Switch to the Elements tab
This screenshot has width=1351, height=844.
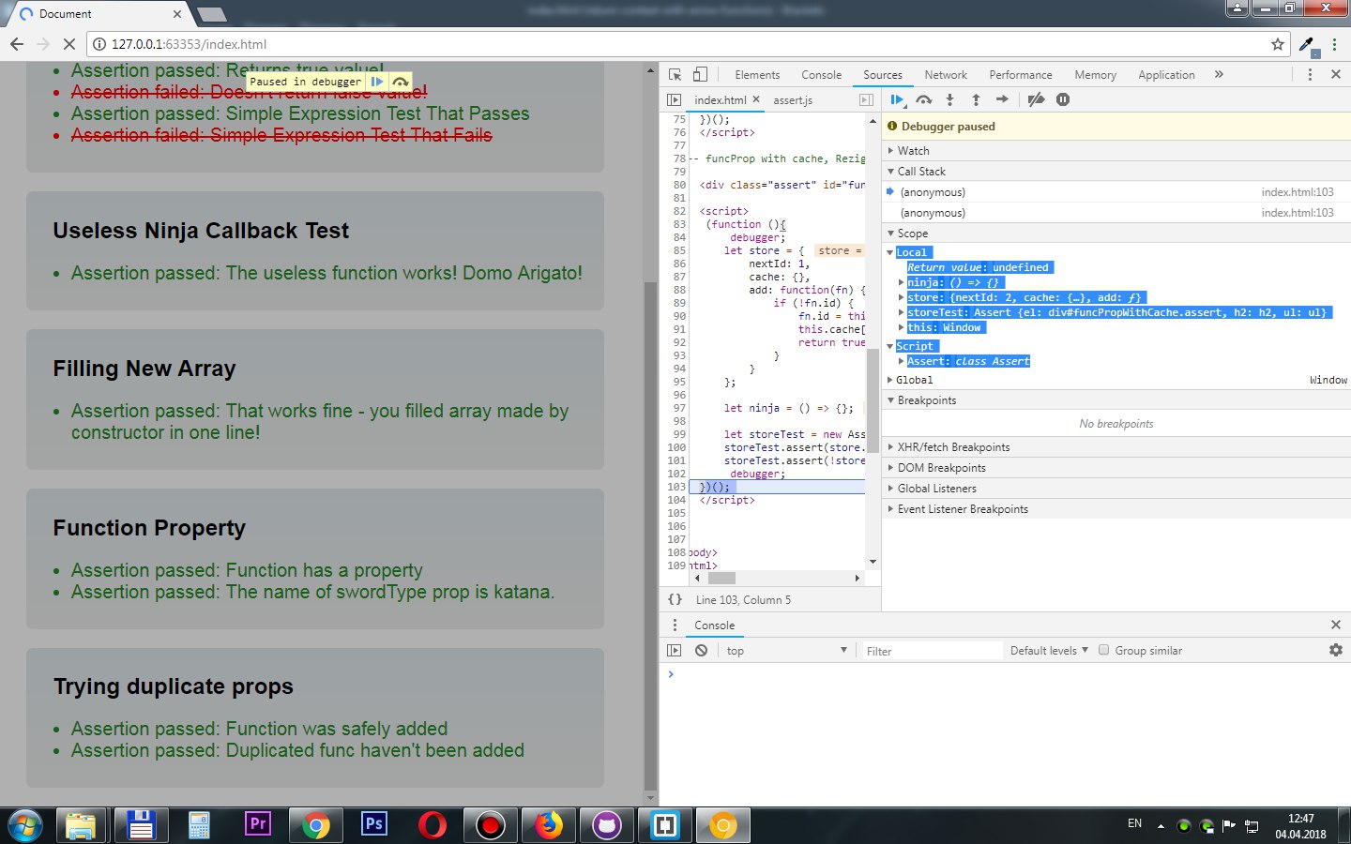[757, 75]
